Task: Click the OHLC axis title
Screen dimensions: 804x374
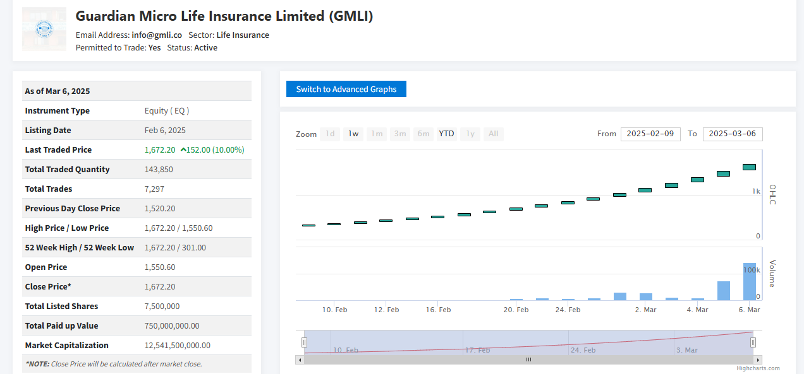Action: (772, 194)
